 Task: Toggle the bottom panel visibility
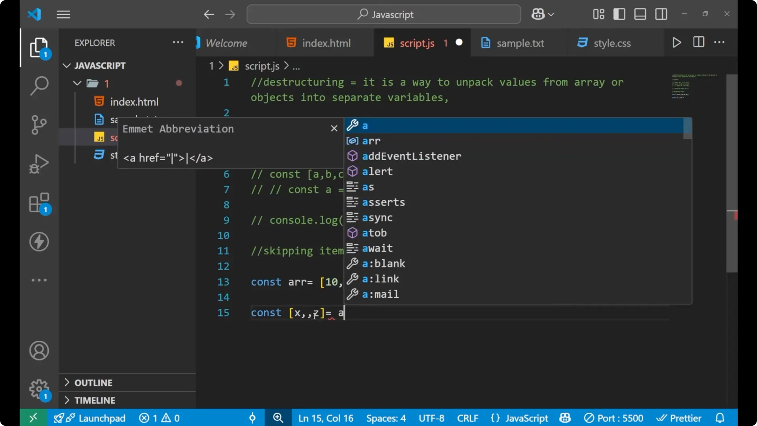coord(640,14)
